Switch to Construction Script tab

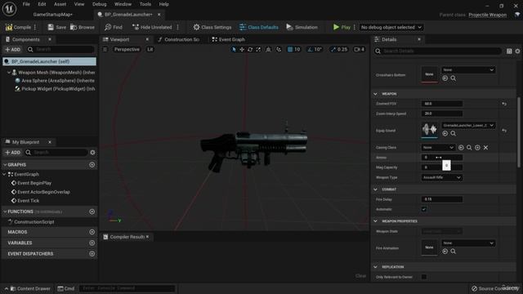coord(179,39)
